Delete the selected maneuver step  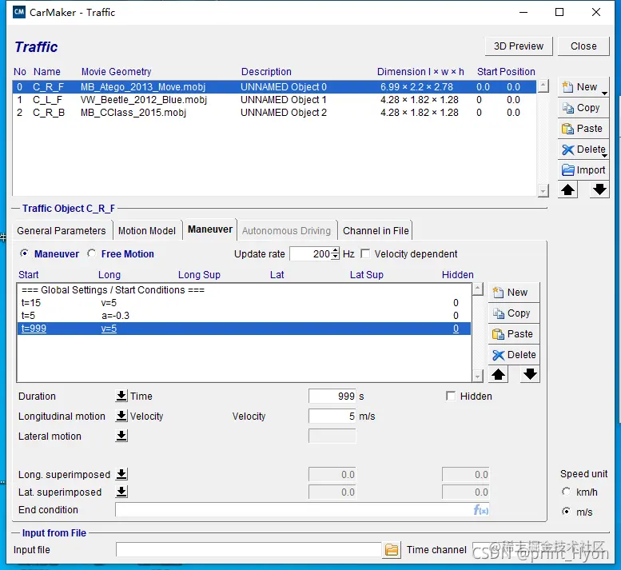coord(514,354)
